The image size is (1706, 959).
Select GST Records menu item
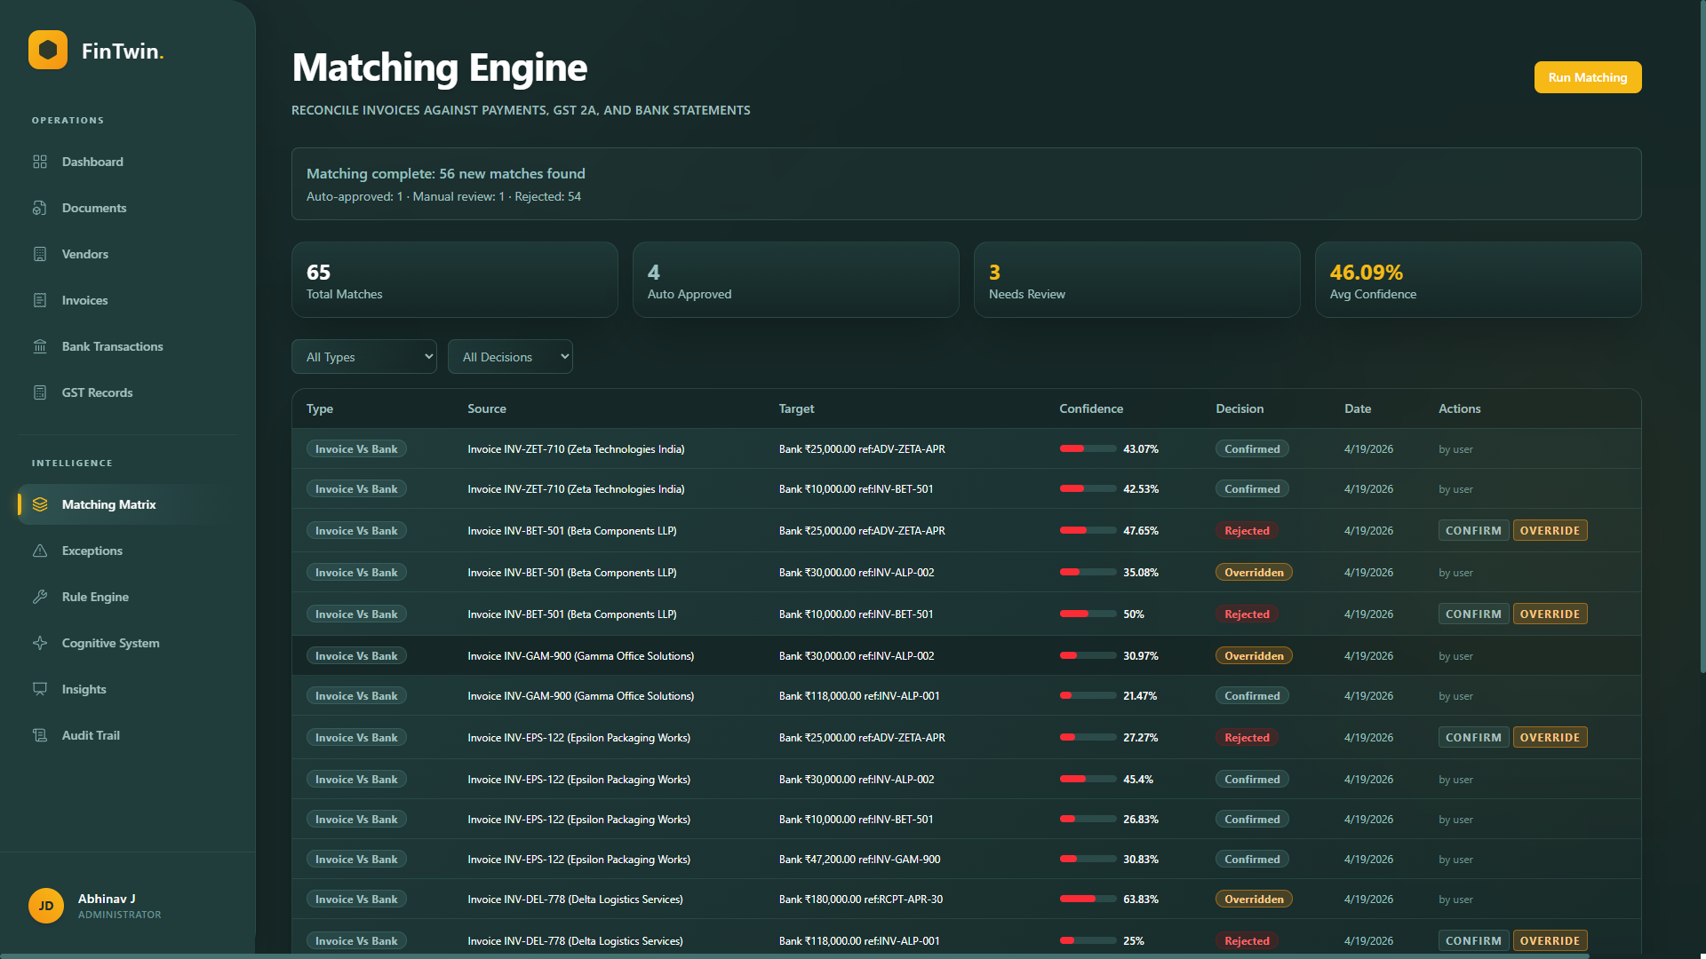point(97,392)
